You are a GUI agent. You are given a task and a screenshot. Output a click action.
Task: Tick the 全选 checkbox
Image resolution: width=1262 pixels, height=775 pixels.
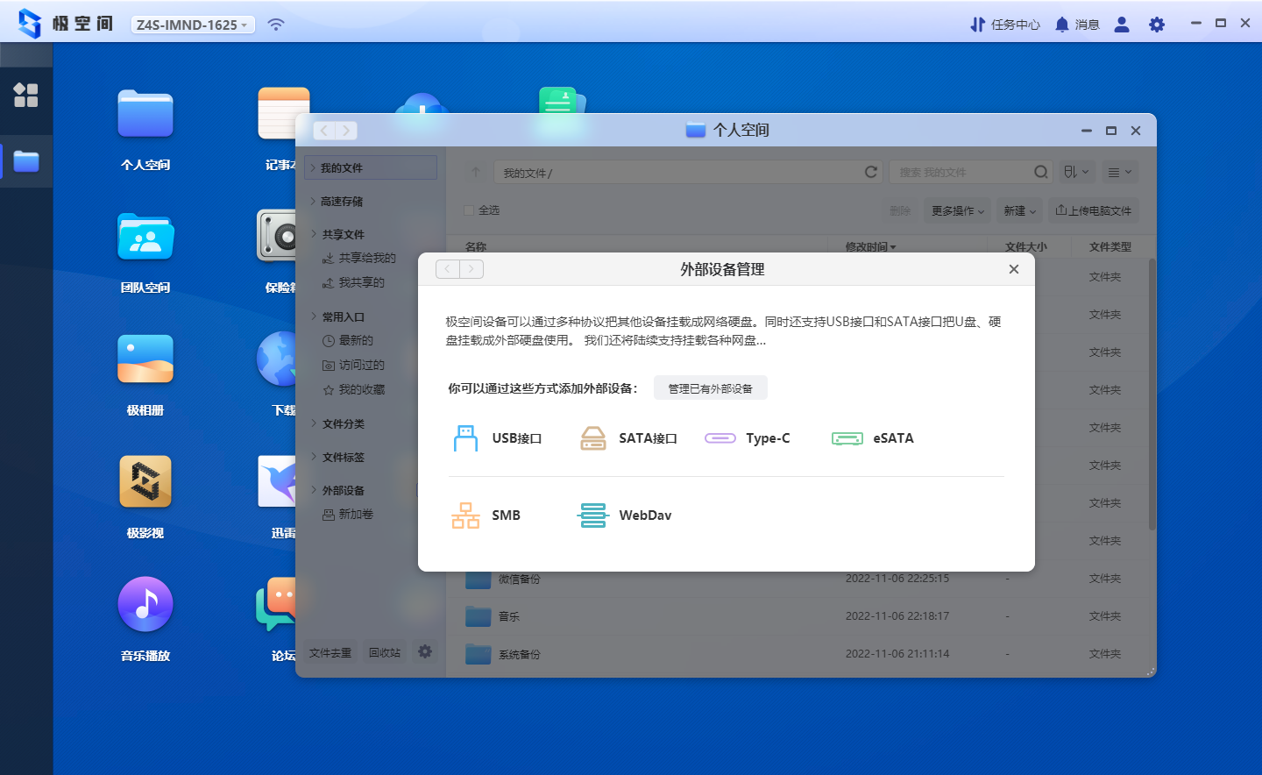(469, 210)
